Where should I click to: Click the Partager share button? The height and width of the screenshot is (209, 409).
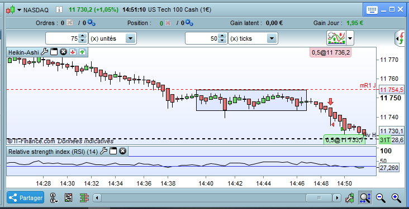coord(26,198)
